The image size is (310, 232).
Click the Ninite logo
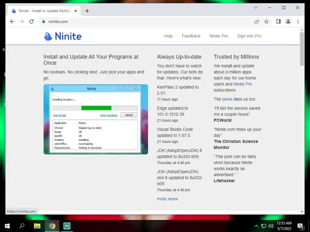point(63,36)
